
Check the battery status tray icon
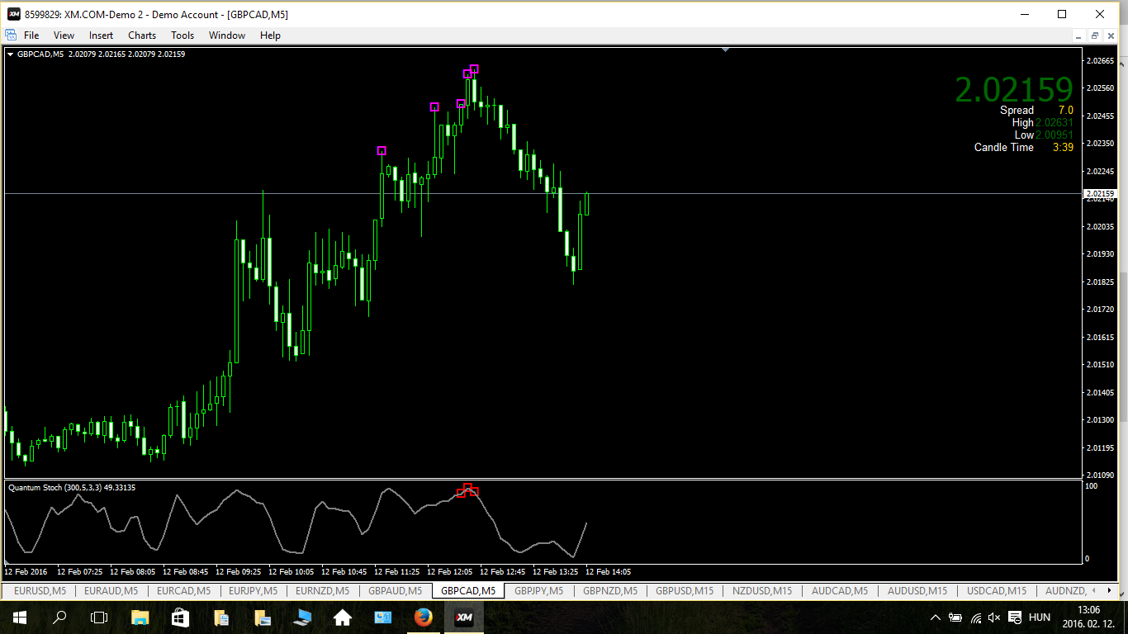955,617
